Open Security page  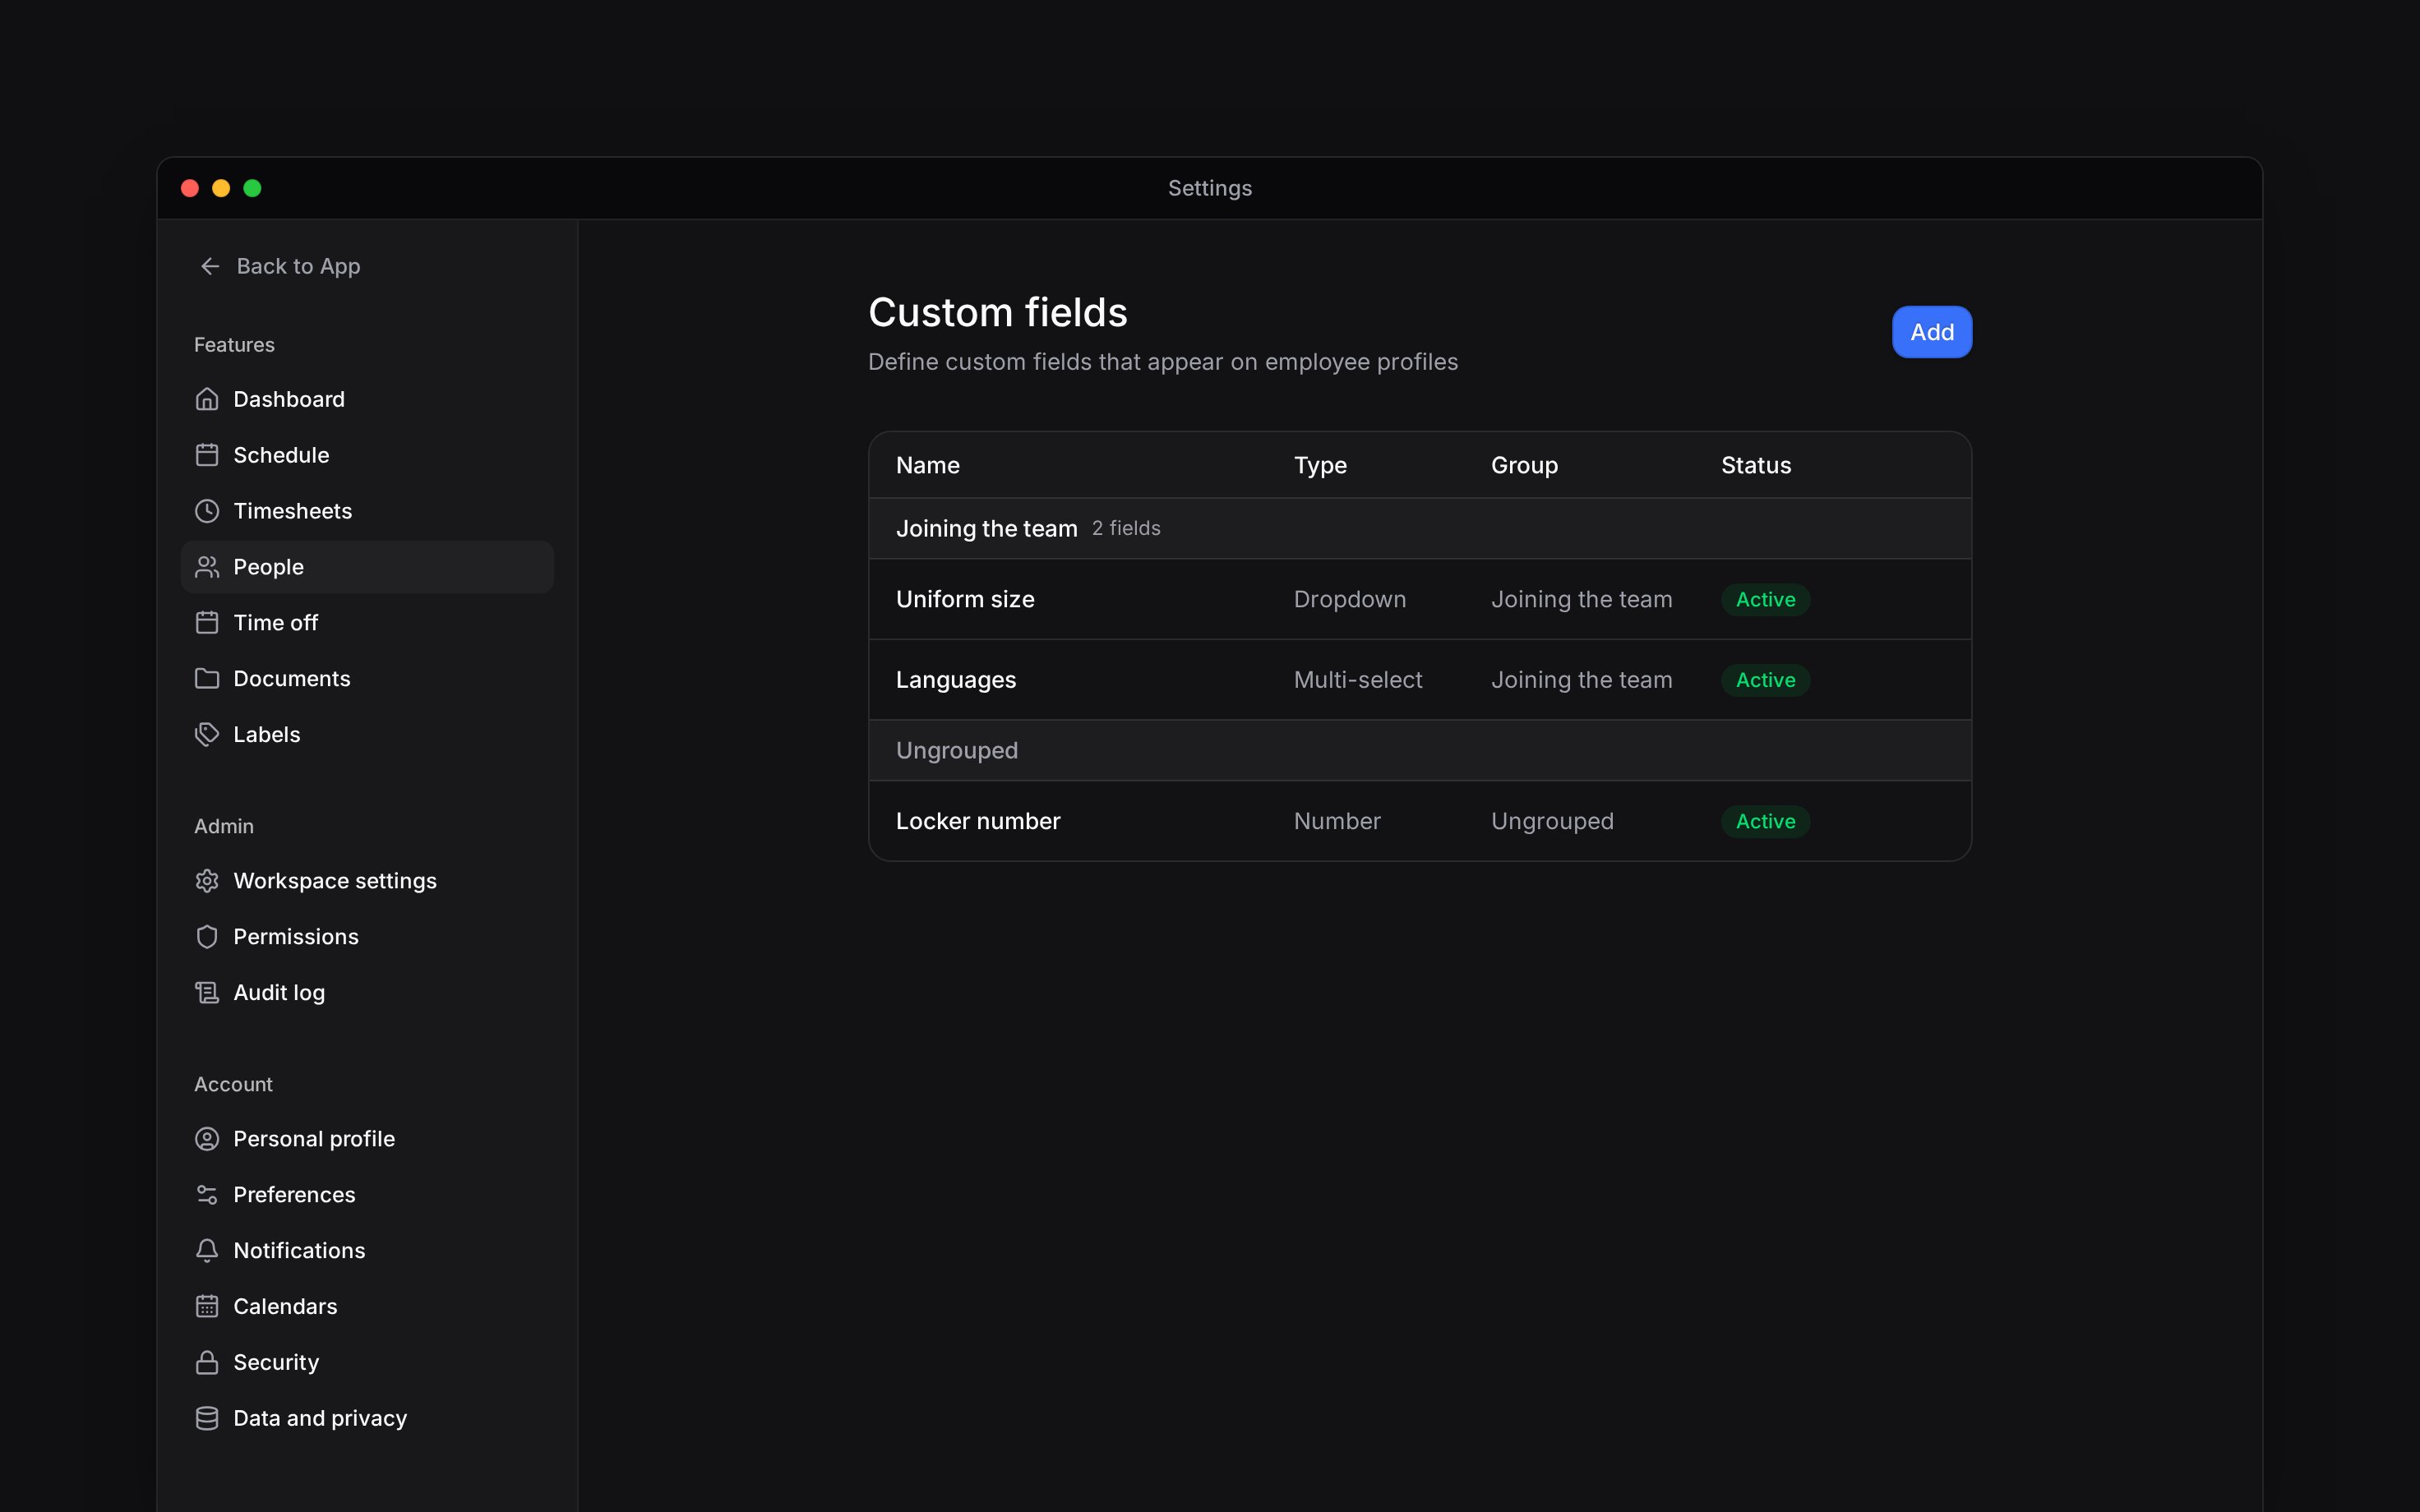367,1363
